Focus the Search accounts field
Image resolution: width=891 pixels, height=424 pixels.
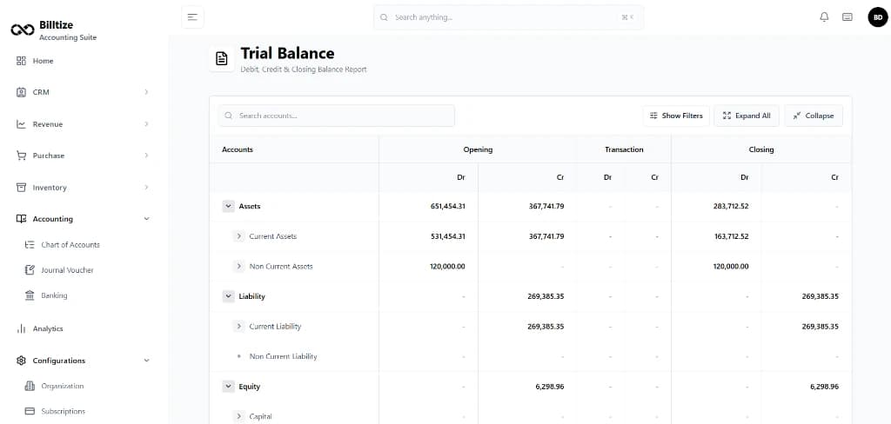[337, 116]
